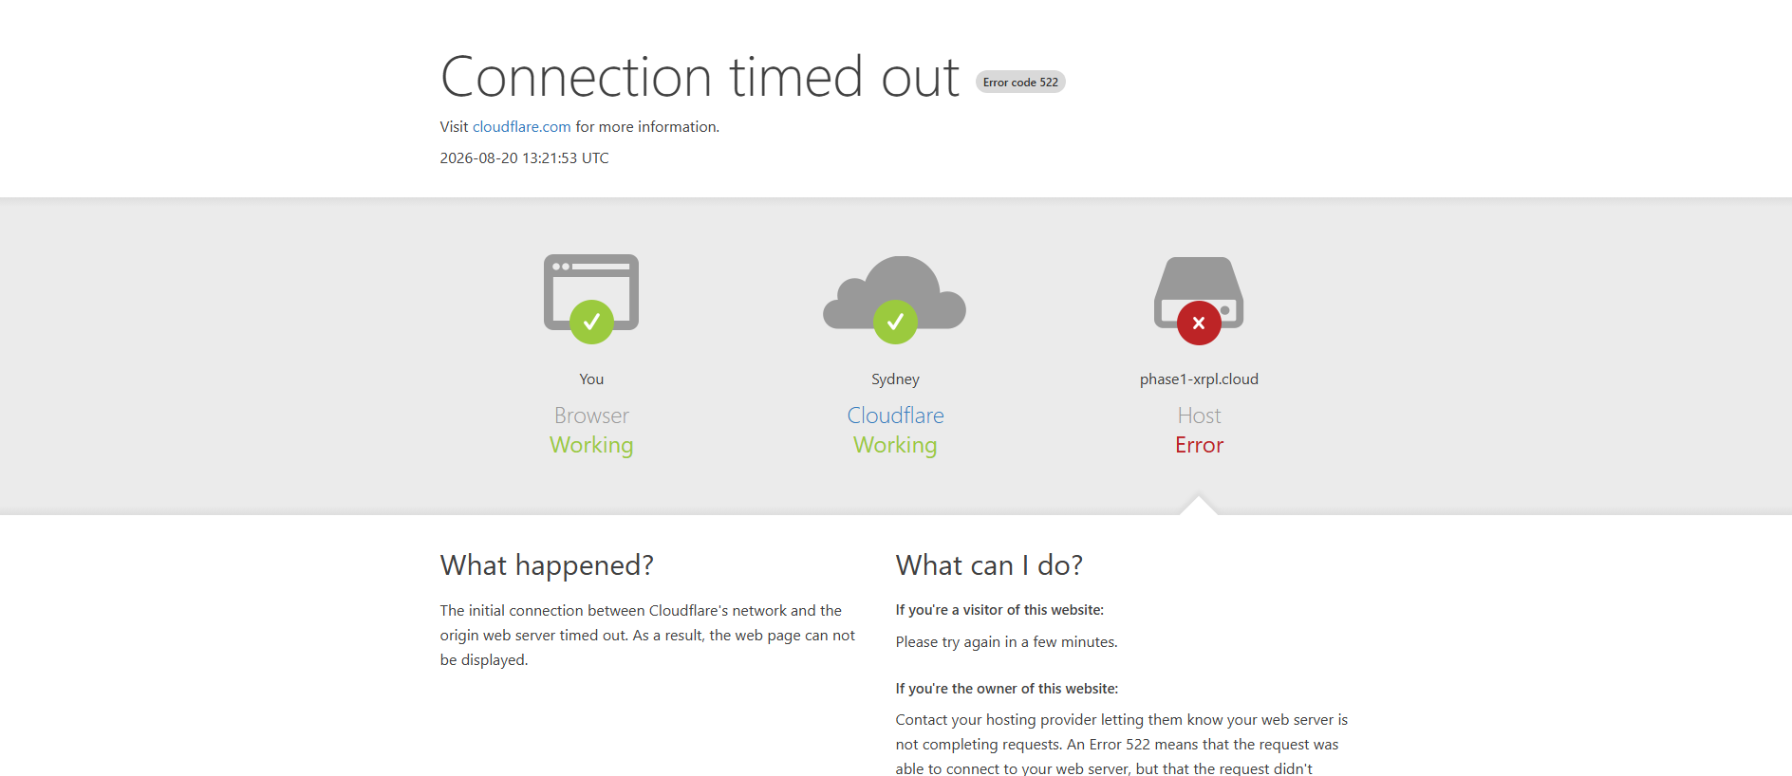Click the Error code 522 badge

(x=1020, y=83)
